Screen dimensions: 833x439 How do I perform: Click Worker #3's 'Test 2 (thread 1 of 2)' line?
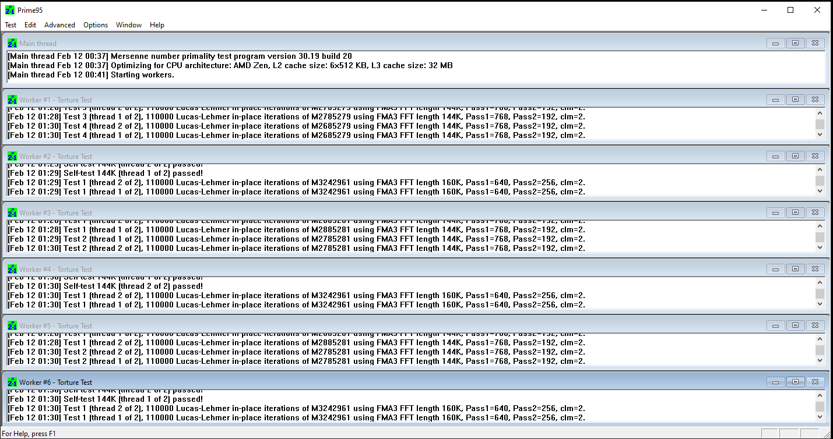coord(297,239)
